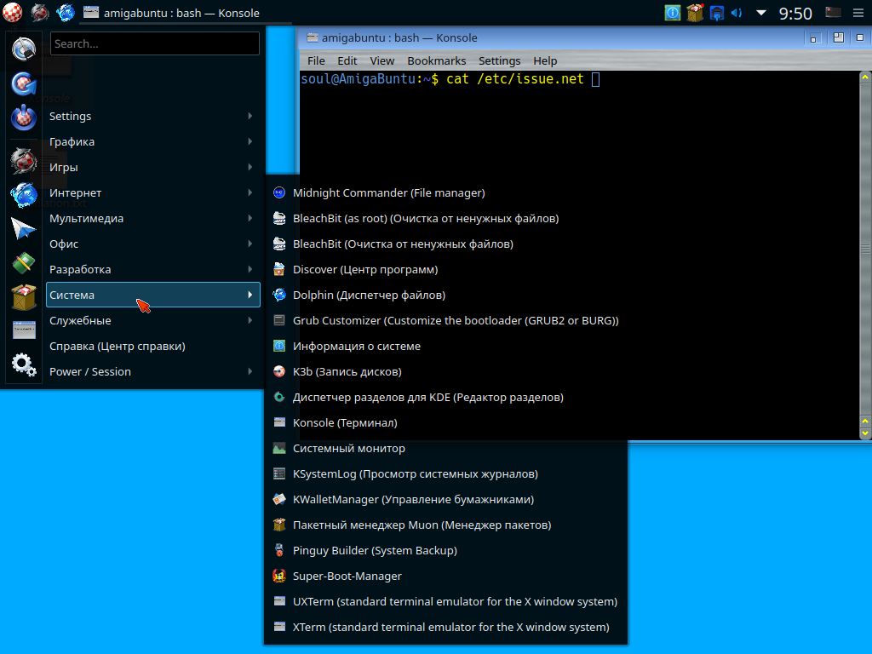Click the Amiga ball with blue arrow favorite
Screen dimensions: 872x654
tap(23, 84)
